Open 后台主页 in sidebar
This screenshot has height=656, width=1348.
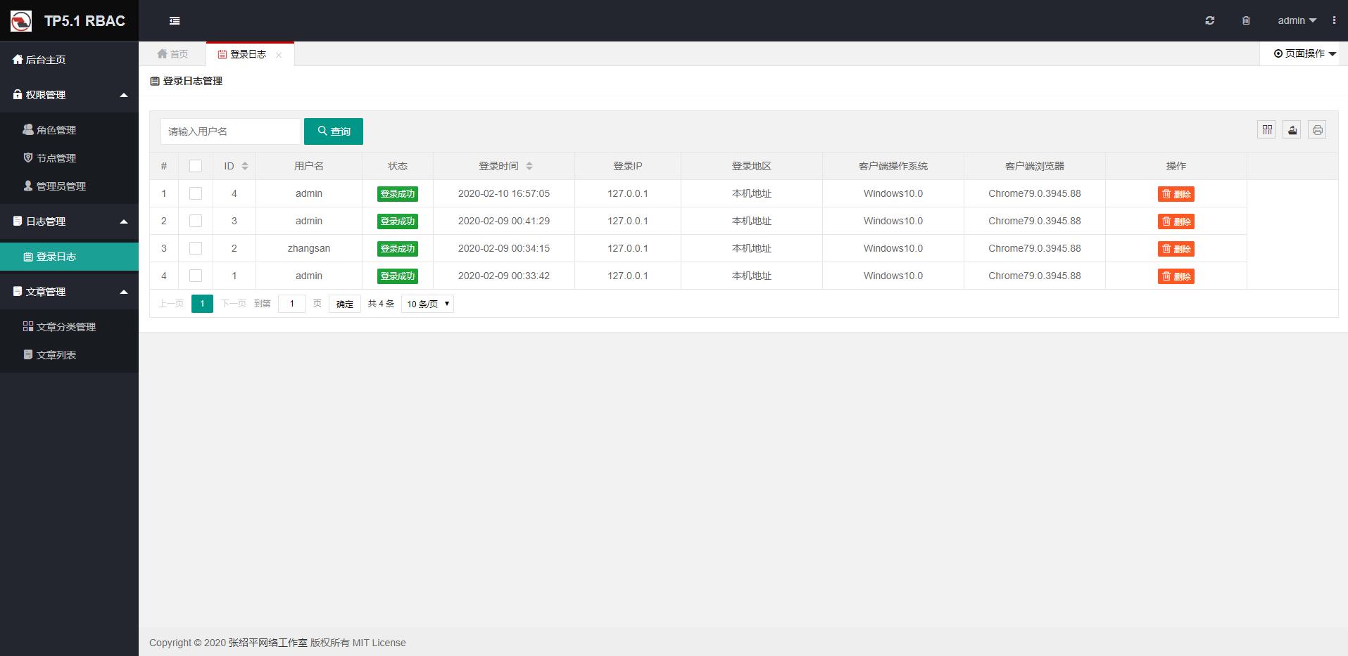point(69,60)
